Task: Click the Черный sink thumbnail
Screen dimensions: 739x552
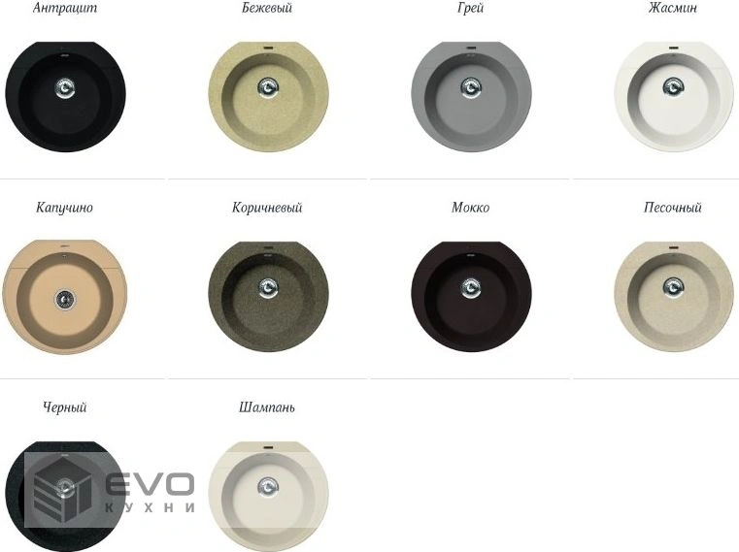Action: coord(65,494)
